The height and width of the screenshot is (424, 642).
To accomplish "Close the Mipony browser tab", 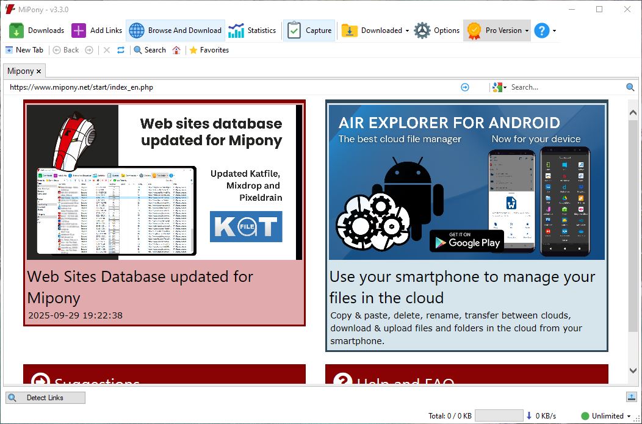I will coord(39,71).
